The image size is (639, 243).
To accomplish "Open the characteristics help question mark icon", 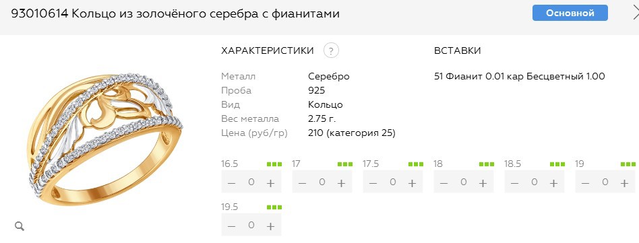I will 331,51.
